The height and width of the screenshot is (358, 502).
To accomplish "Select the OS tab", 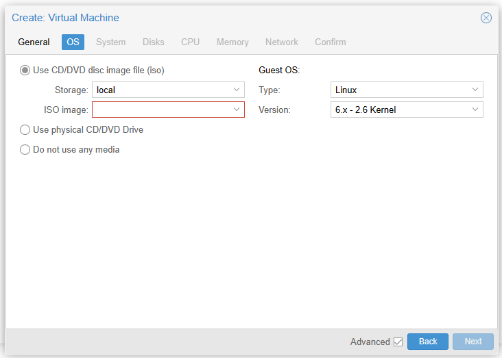I will [73, 42].
